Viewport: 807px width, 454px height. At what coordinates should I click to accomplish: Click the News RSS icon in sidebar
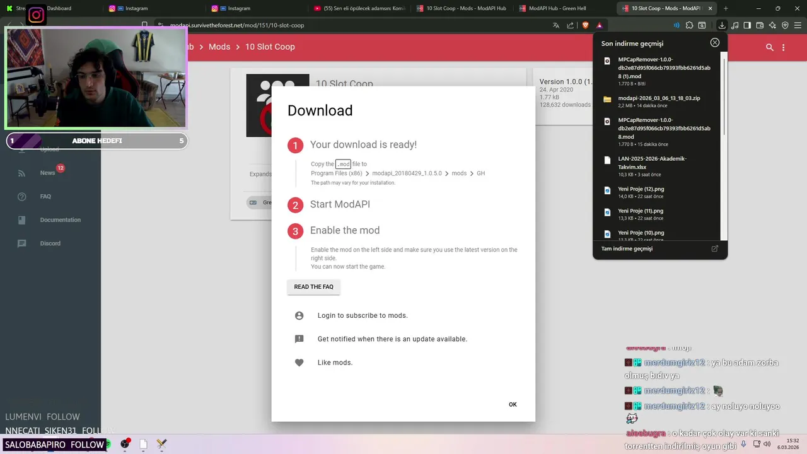(x=22, y=173)
